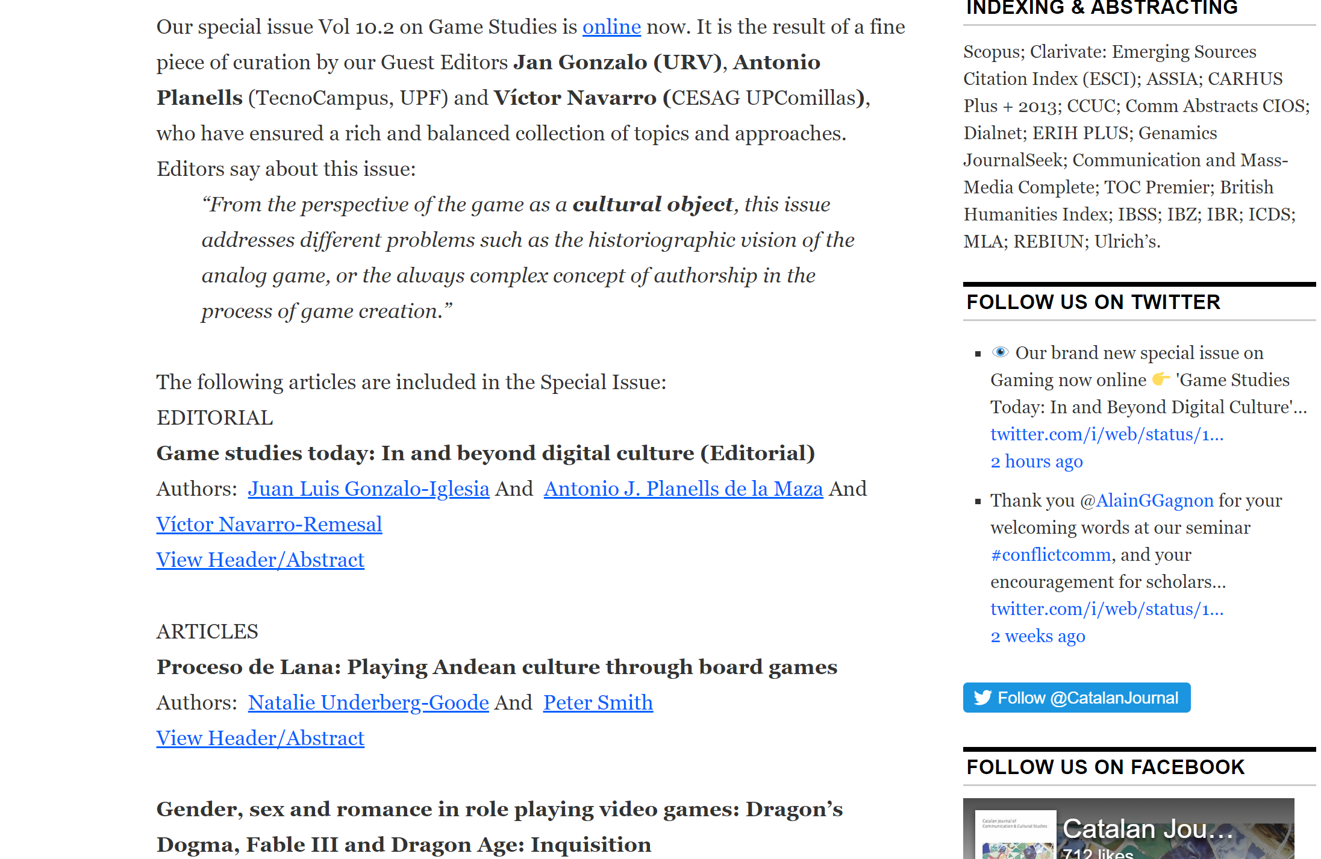Click the eye emoji in the first tweet

[1000, 352]
